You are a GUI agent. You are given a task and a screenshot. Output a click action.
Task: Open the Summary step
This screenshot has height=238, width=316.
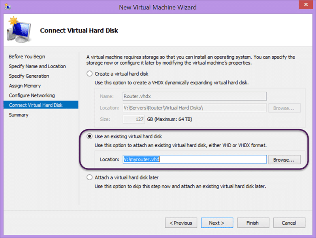19,115
